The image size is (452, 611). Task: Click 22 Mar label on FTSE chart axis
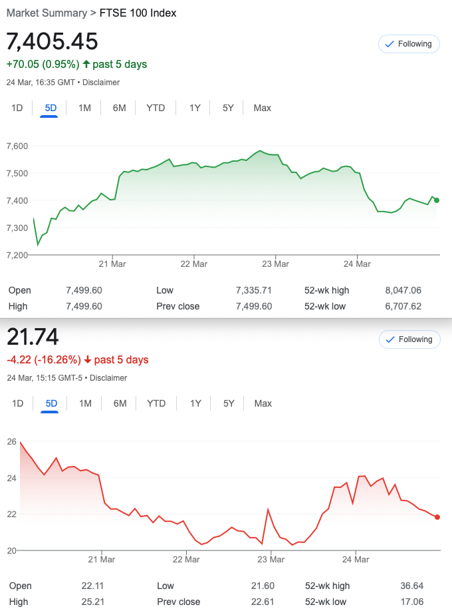194,264
